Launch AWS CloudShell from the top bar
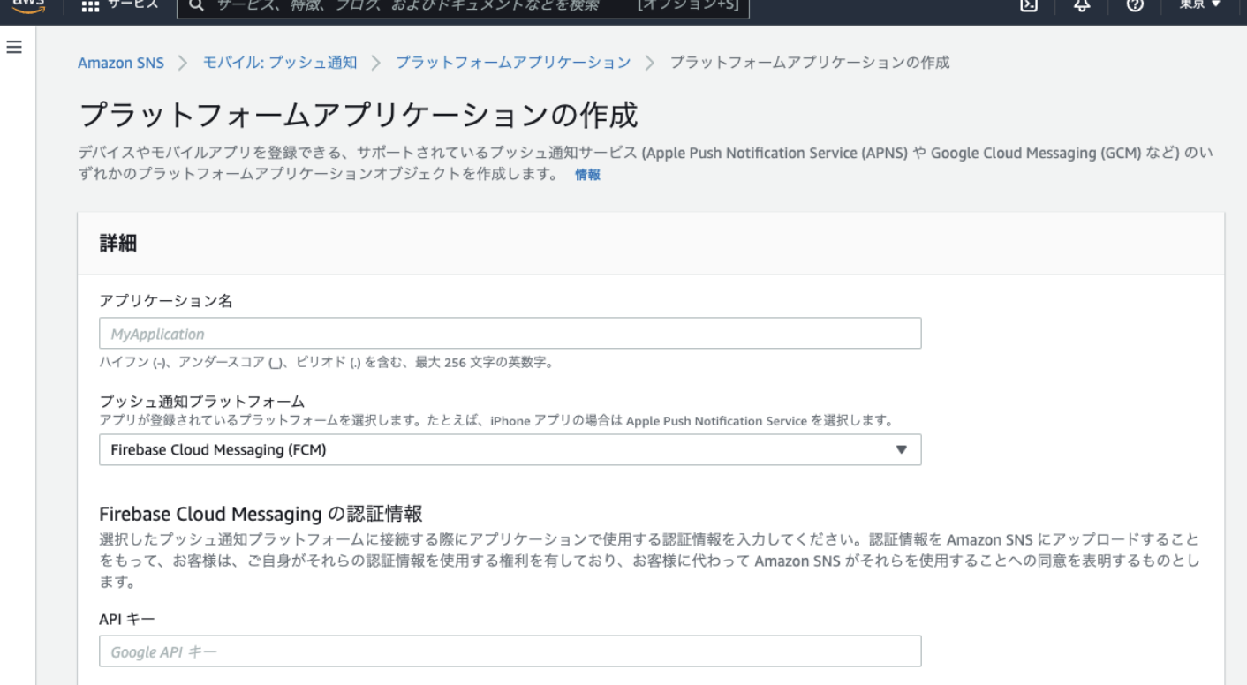 coord(1028,5)
